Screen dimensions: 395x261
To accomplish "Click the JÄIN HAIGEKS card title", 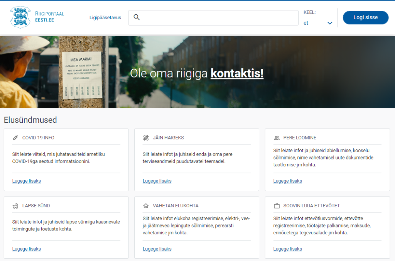I will [x=168, y=138].
